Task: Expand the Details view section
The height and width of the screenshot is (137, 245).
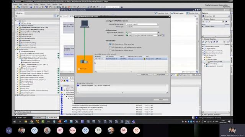Action: pos(15,115)
